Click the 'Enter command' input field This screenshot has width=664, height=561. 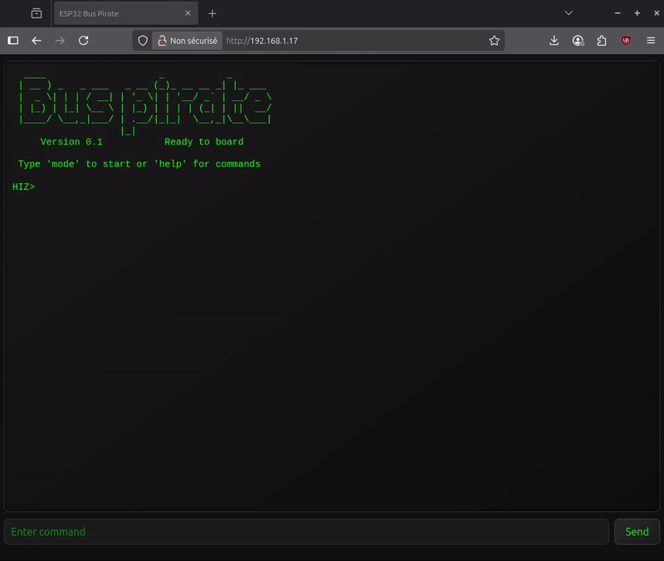(x=307, y=532)
